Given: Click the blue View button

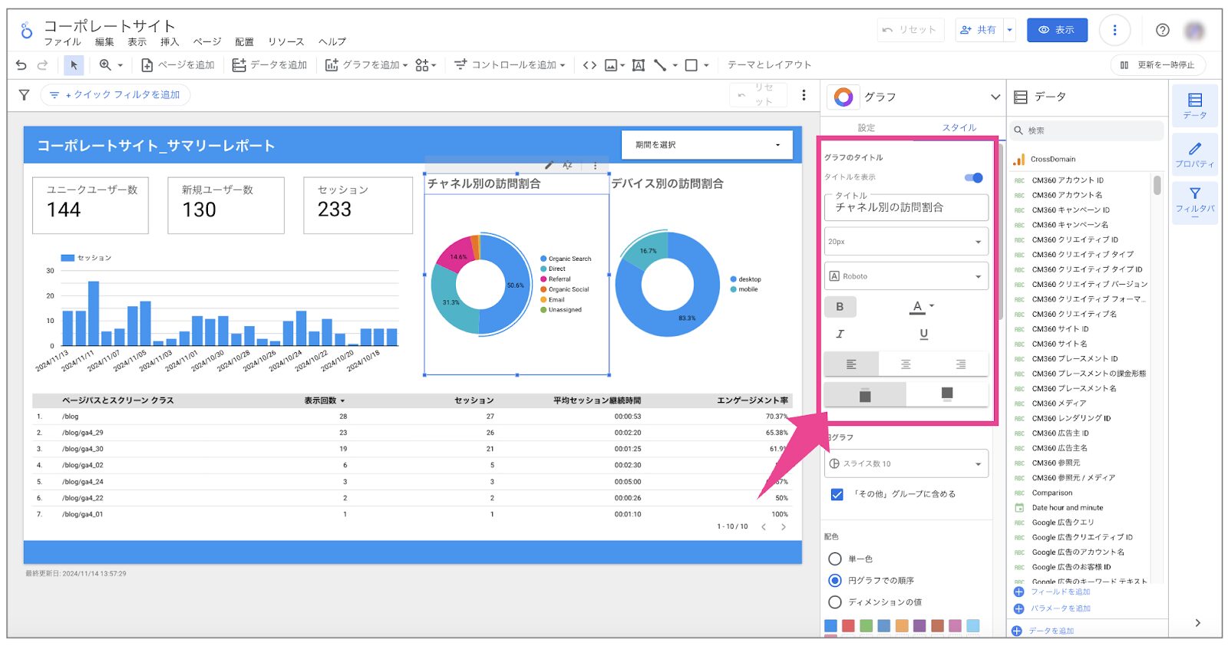Looking at the screenshot, I should pos(1057,30).
